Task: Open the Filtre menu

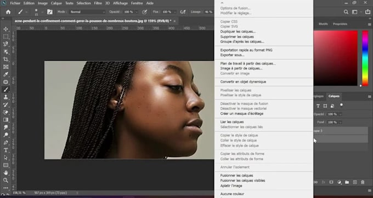Action: pos(98,3)
